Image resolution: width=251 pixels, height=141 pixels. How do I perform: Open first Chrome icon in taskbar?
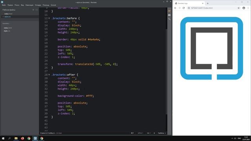tap(29, 138)
